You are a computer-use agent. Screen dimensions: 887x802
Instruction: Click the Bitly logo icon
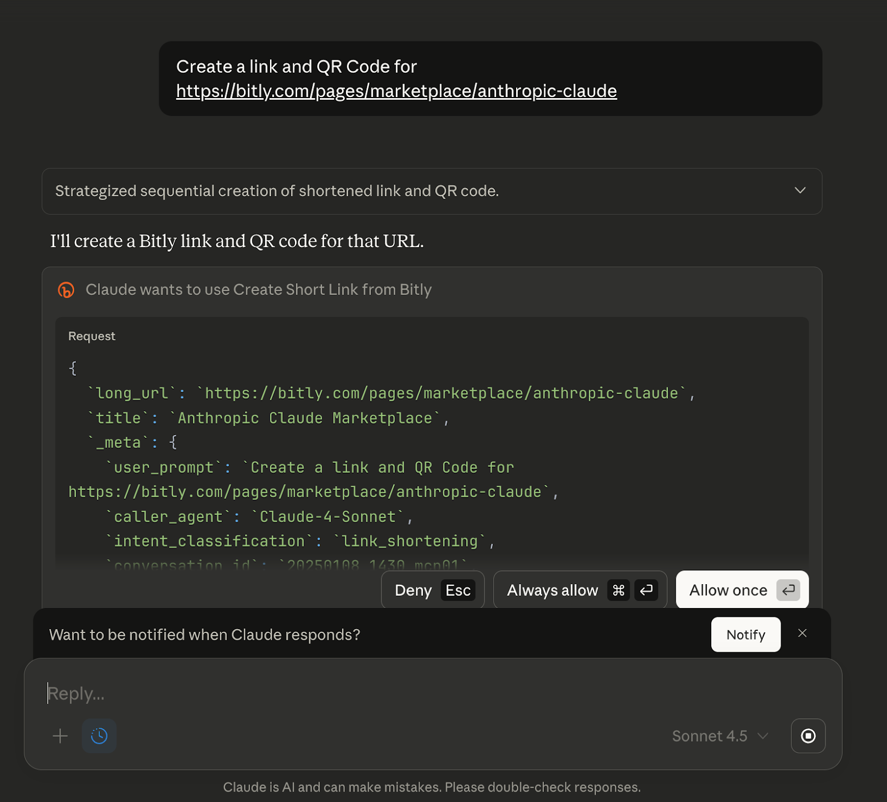[x=66, y=290]
